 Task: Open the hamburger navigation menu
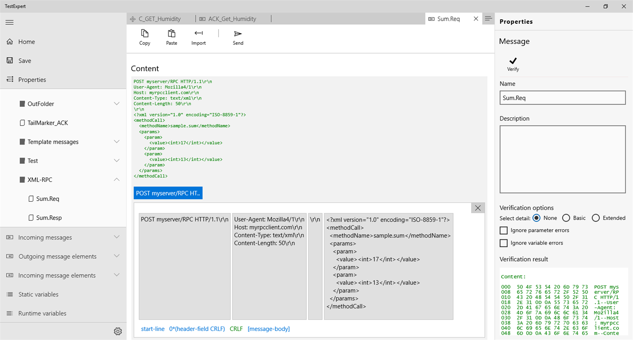(x=10, y=22)
